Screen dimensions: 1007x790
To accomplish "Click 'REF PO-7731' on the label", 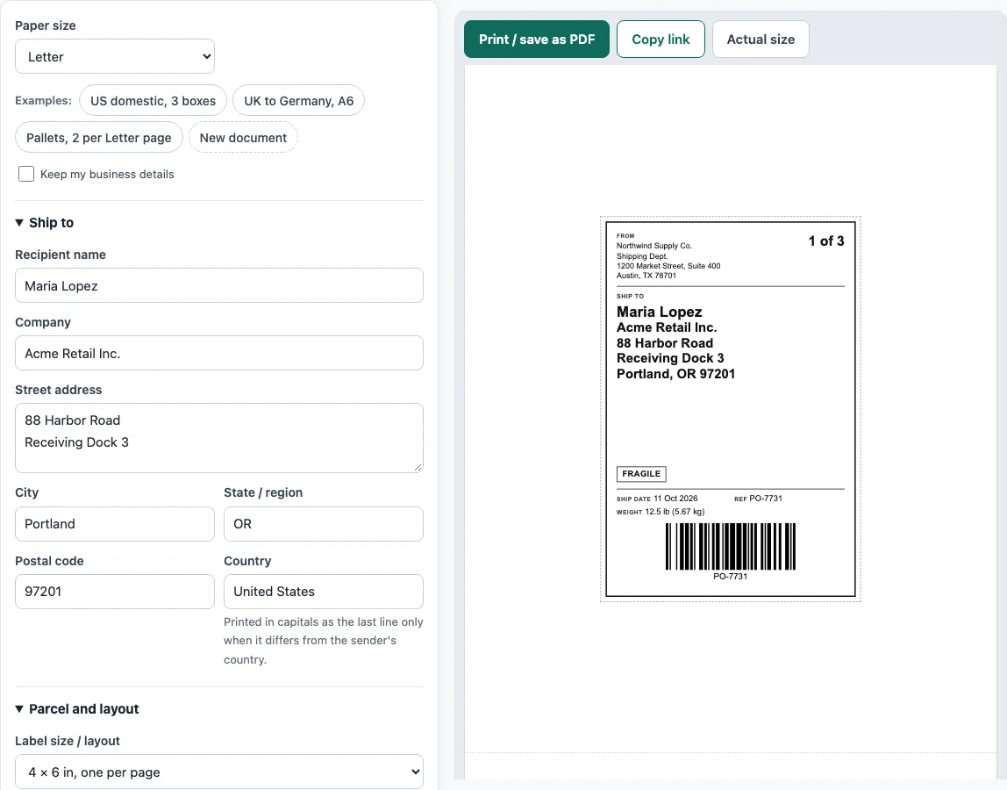I will (759, 499).
